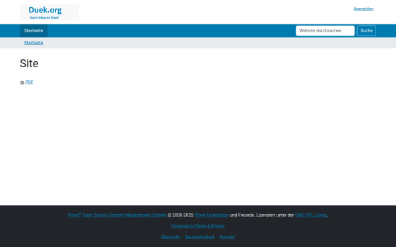Follow the Startseite breadcrumb link

tap(34, 43)
